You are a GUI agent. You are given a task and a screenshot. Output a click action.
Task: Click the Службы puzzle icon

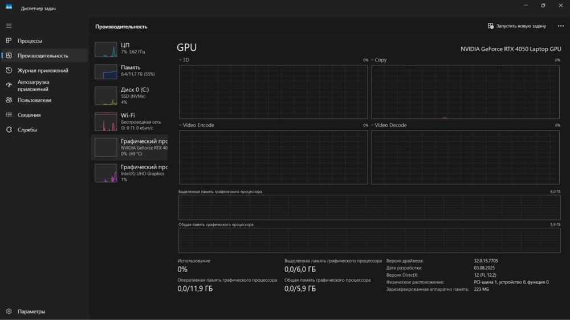(9, 130)
